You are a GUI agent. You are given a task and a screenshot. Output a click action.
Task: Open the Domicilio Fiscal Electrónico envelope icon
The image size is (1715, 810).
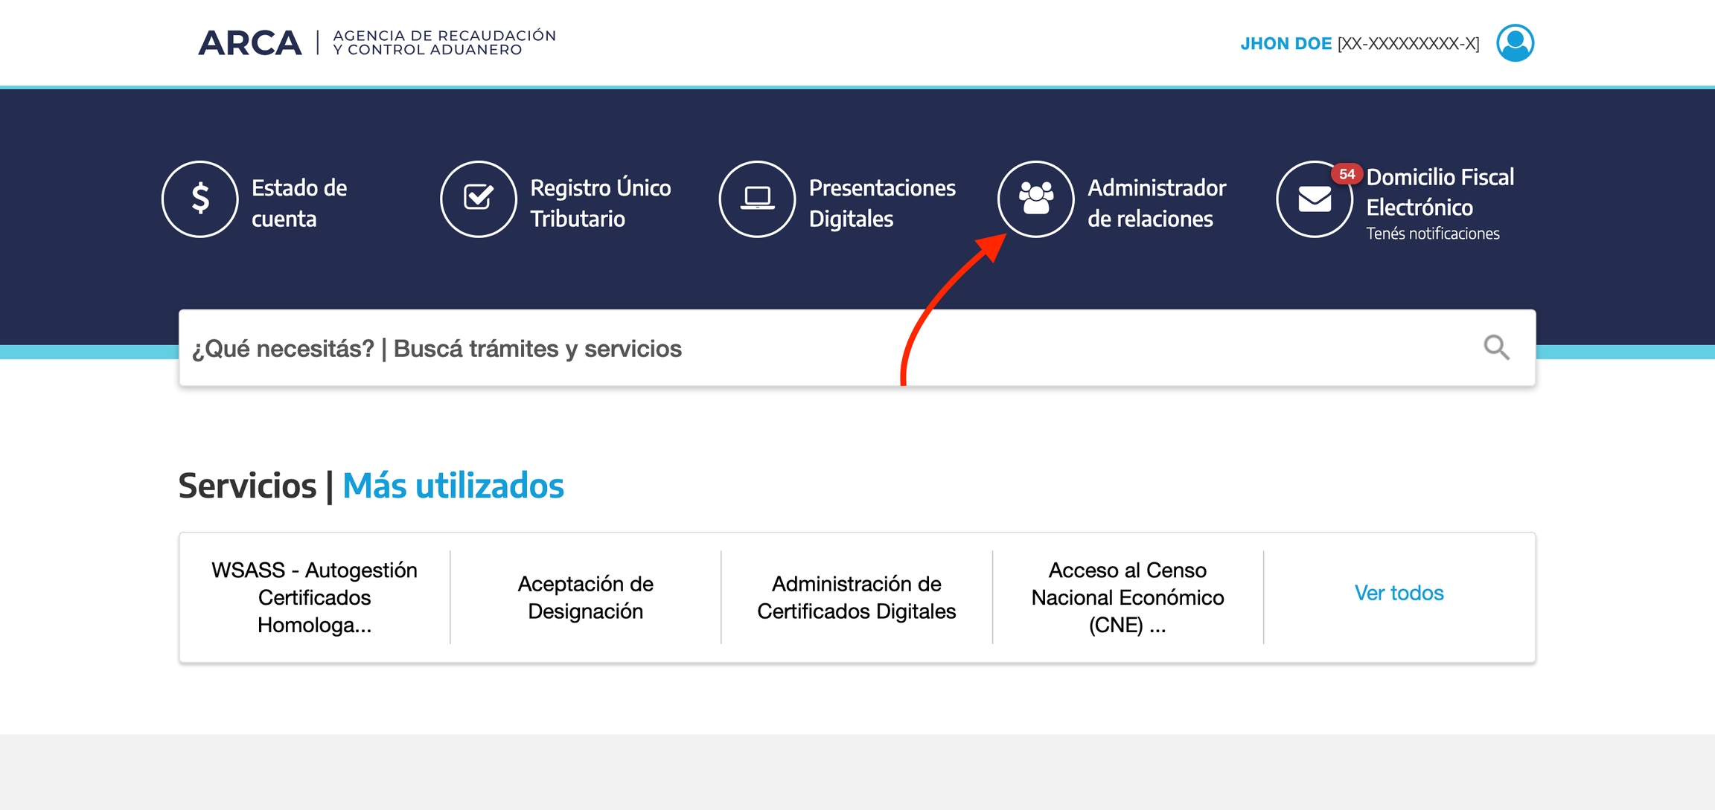[1314, 199]
